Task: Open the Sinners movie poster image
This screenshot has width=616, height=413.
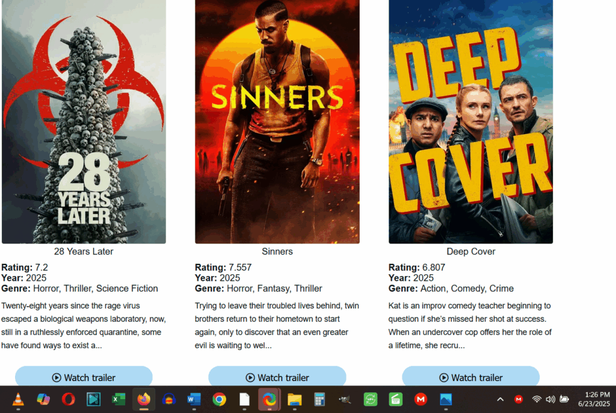Action: click(277, 121)
